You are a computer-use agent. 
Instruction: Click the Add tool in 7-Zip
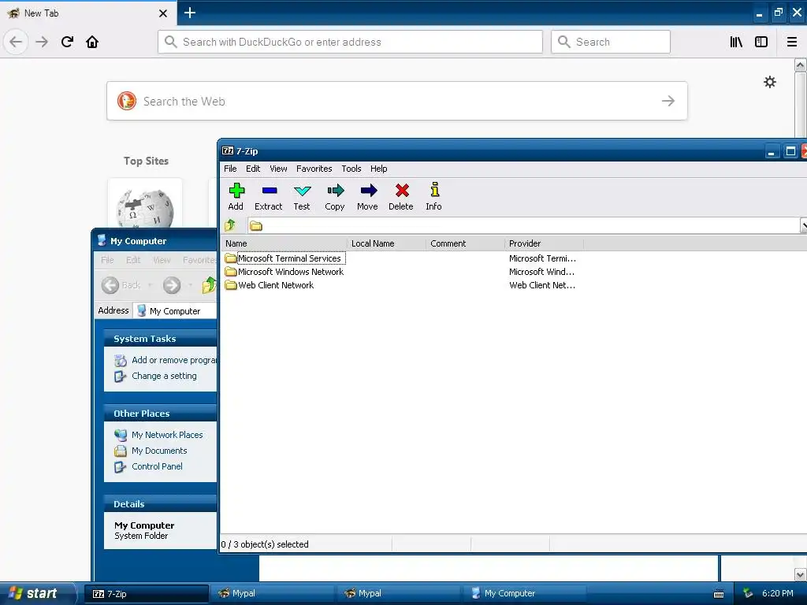[236, 196]
